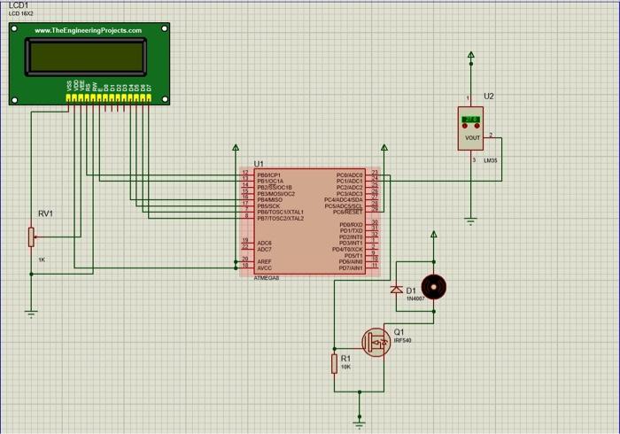620x434 pixels.
Task: Select the 1N4007 diode D1
Action: 397,290
